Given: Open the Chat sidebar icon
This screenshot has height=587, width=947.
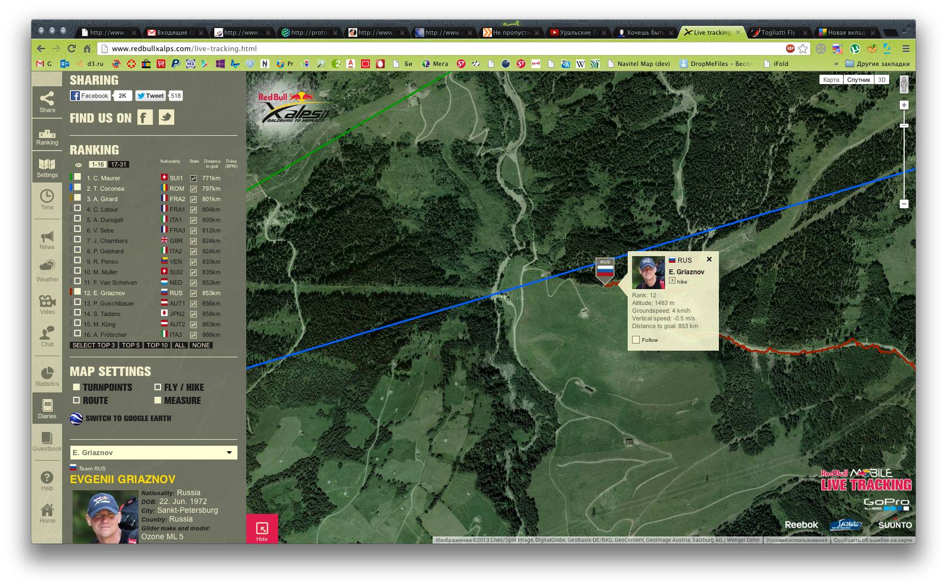Looking at the screenshot, I should (47, 336).
